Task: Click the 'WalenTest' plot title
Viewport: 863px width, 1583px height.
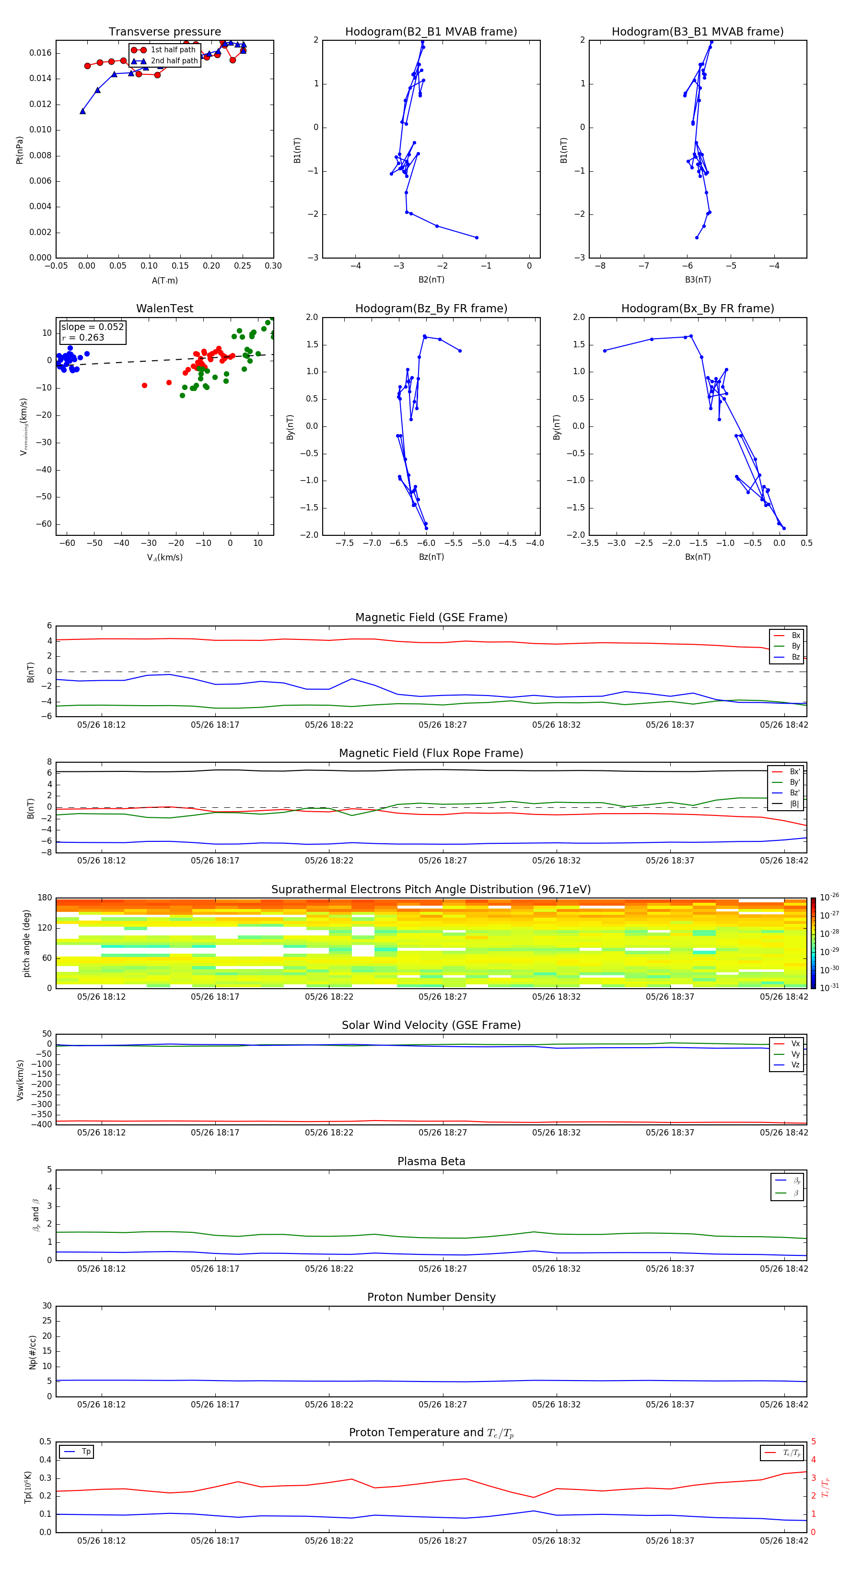Action: [x=164, y=308]
